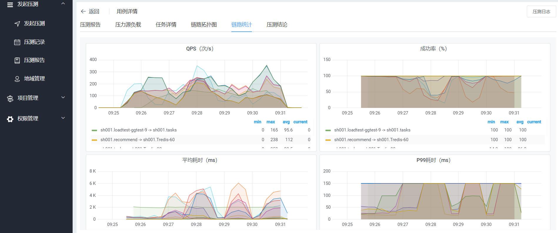558x233 pixels.
Task: Click the max value 165 in QPS legend
Action: pyautogui.click(x=274, y=130)
